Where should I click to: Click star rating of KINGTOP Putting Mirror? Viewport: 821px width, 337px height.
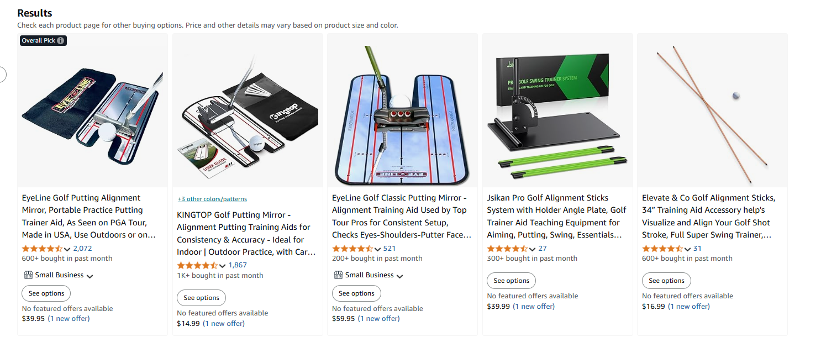click(197, 266)
